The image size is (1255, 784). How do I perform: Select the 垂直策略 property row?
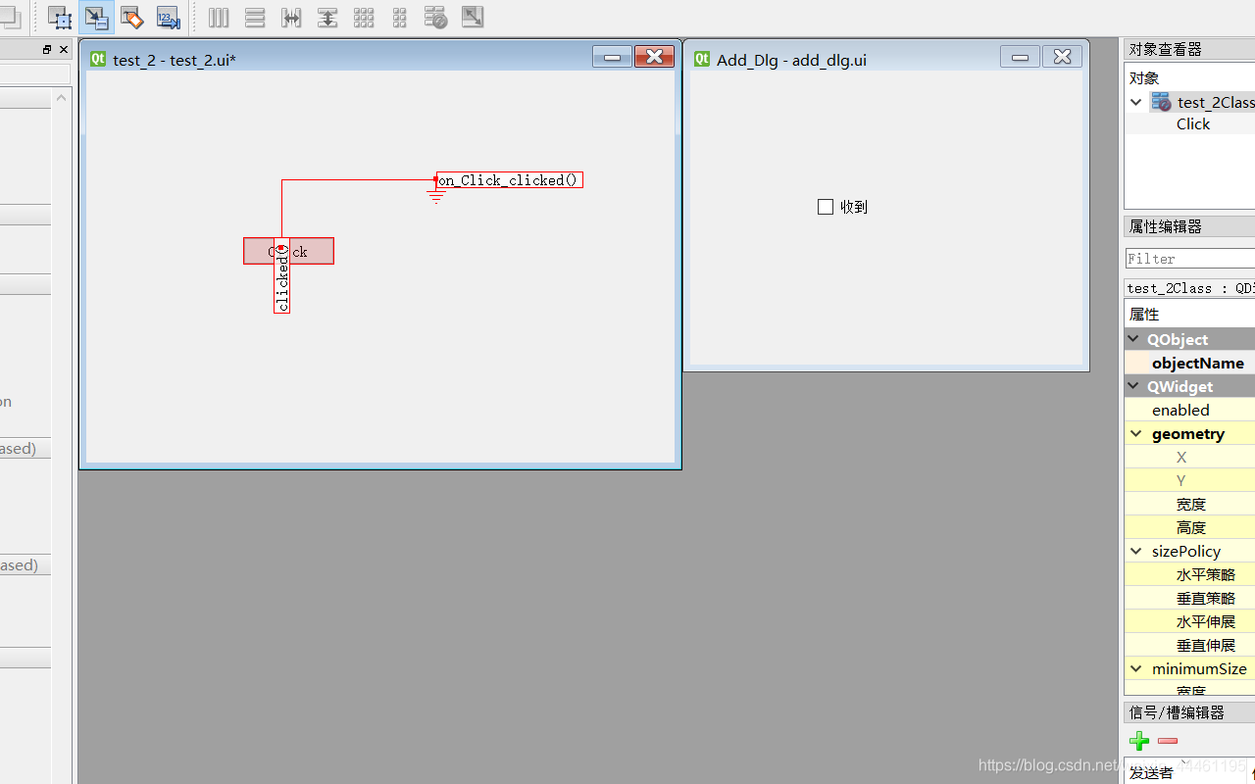(x=1189, y=598)
